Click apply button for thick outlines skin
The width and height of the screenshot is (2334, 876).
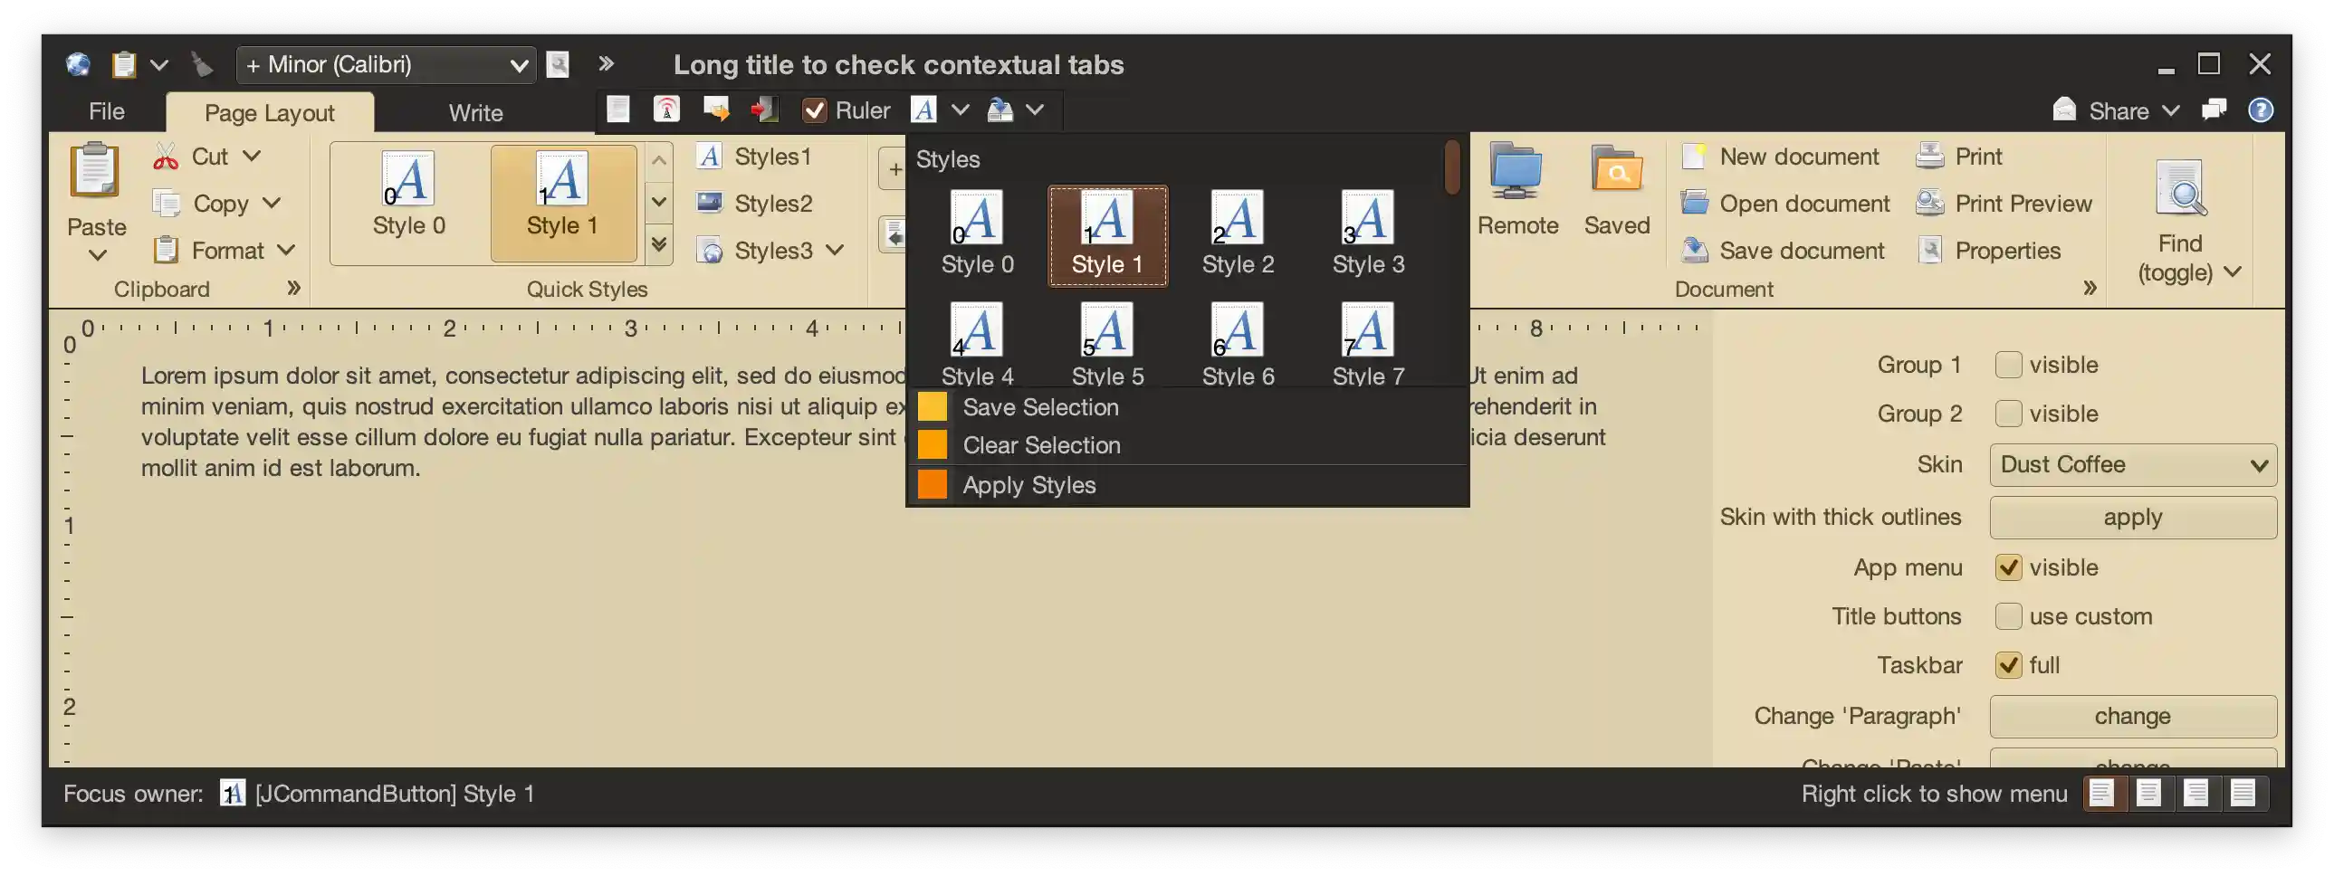2132,518
